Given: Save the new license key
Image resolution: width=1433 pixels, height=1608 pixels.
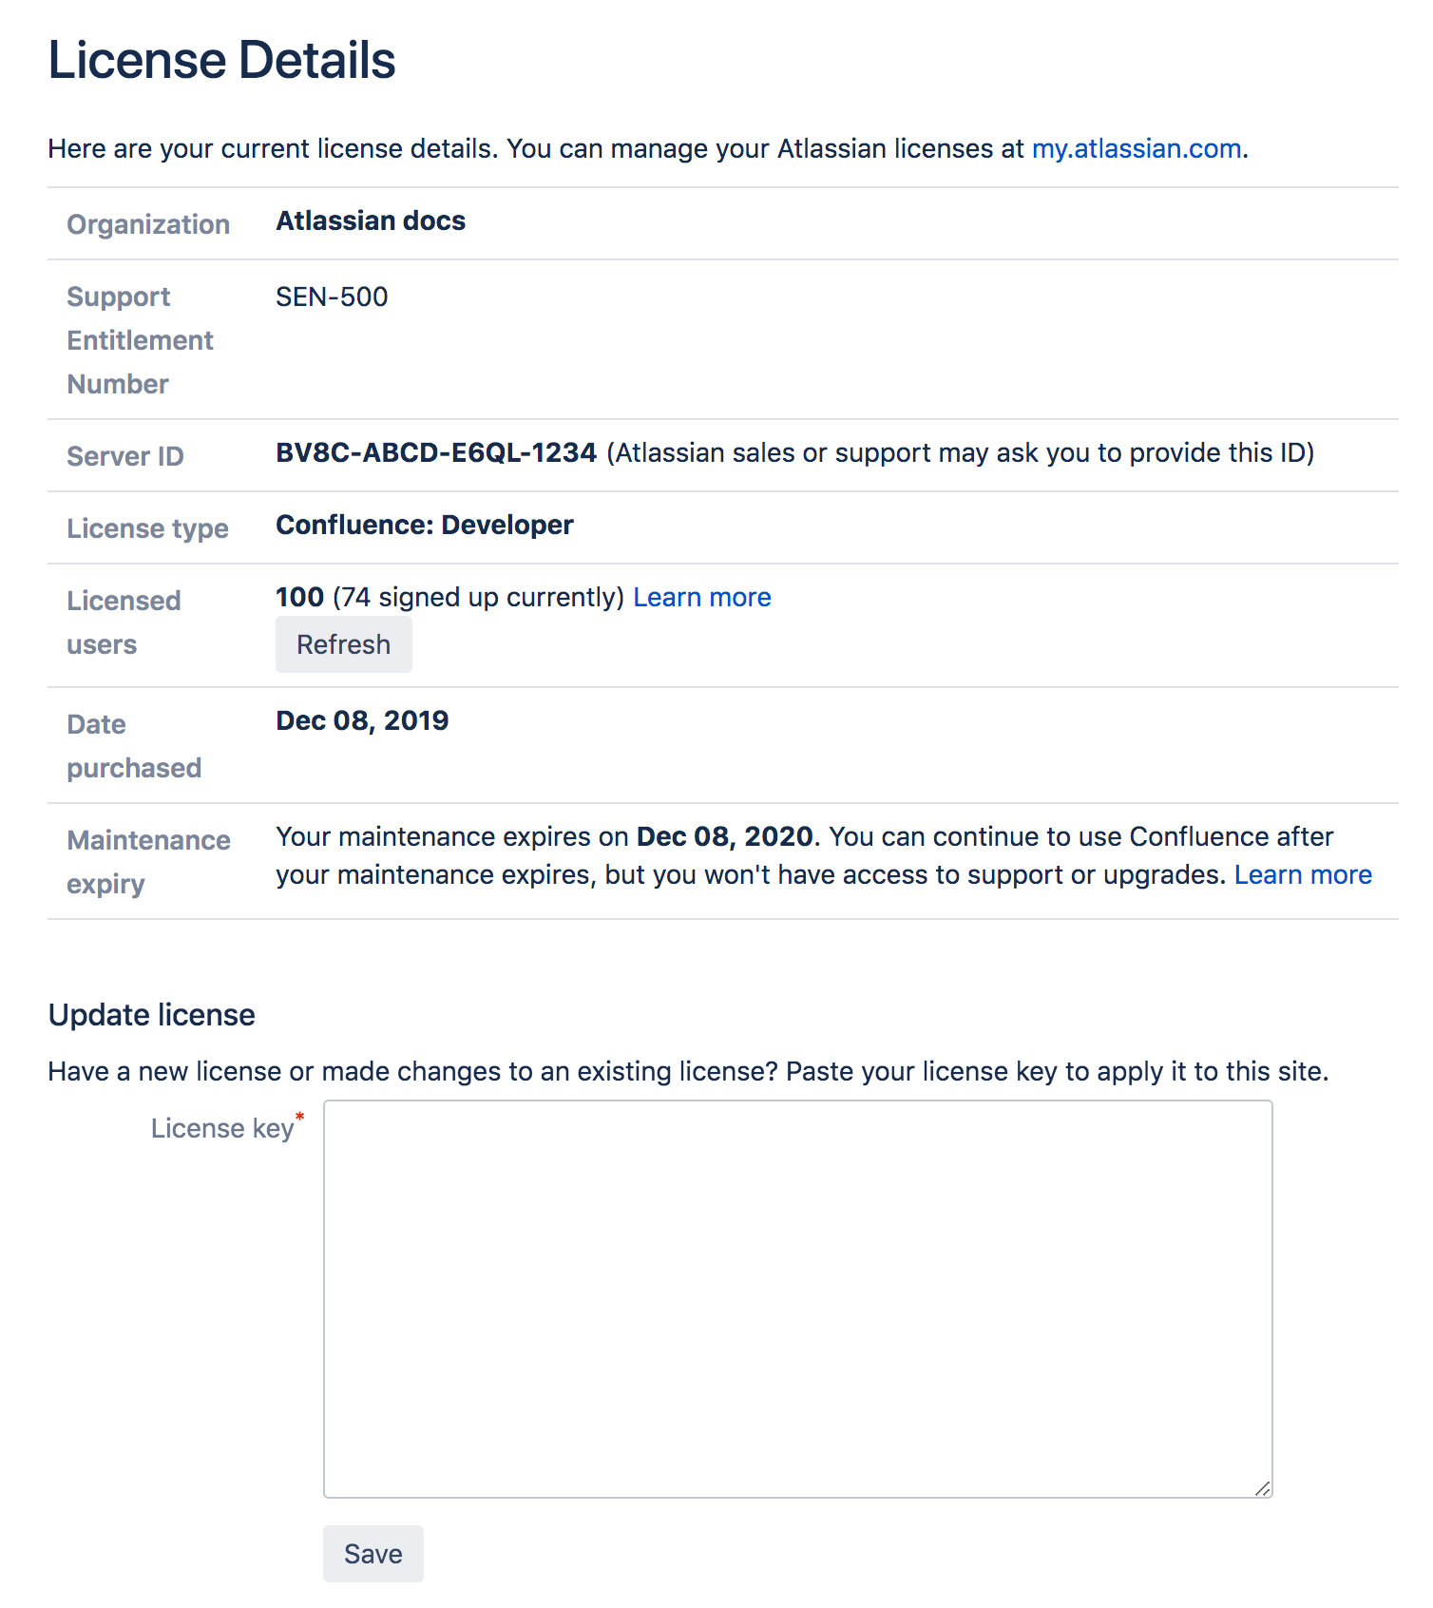Looking at the screenshot, I should coord(373,1554).
